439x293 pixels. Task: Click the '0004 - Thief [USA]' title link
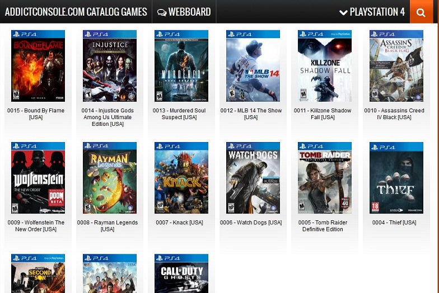point(394,223)
